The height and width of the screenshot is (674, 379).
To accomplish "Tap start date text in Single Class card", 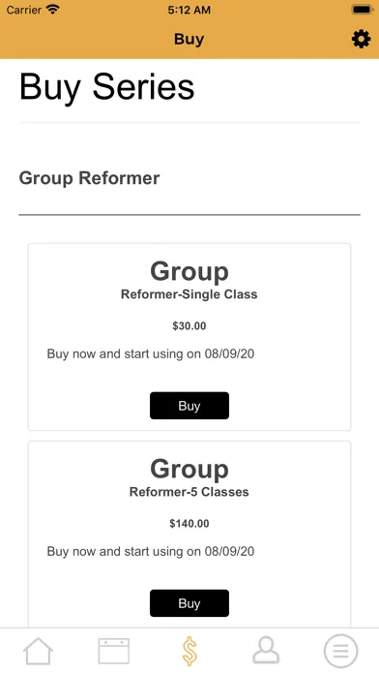I will (x=151, y=354).
